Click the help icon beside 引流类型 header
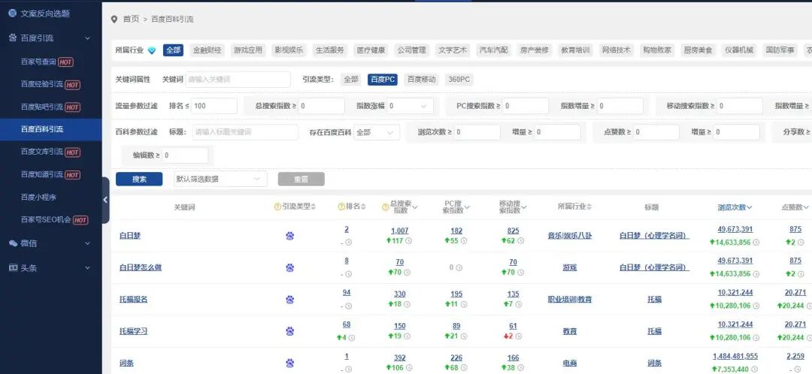This screenshot has width=812, height=374. [277, 207]
